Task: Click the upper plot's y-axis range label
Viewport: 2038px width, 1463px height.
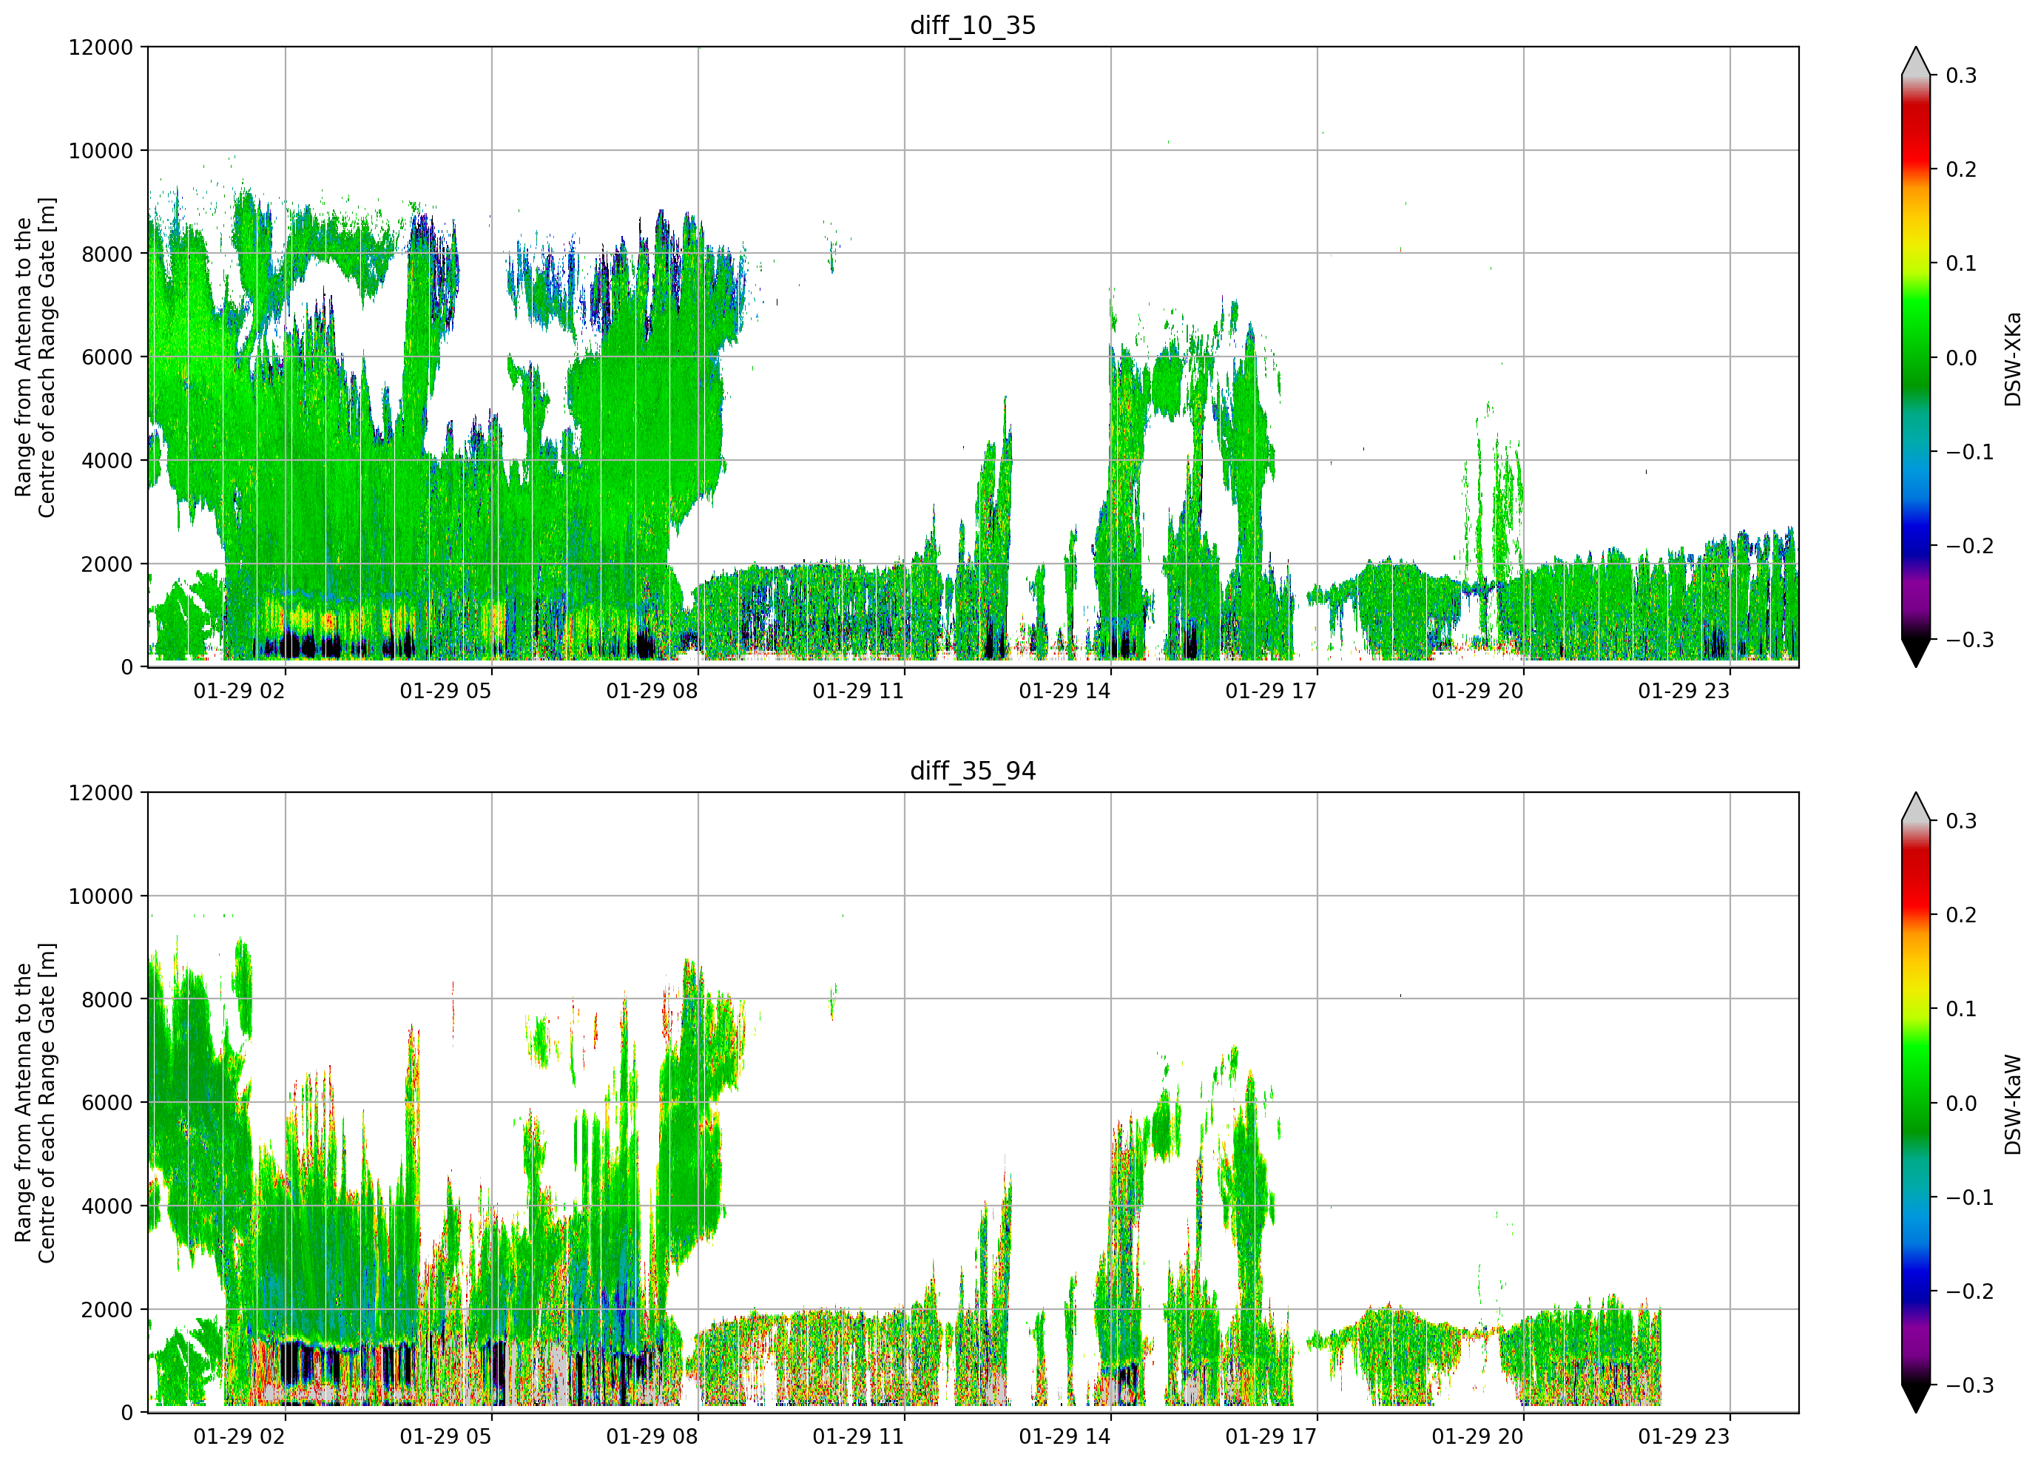Action: [x=35, y=357]
